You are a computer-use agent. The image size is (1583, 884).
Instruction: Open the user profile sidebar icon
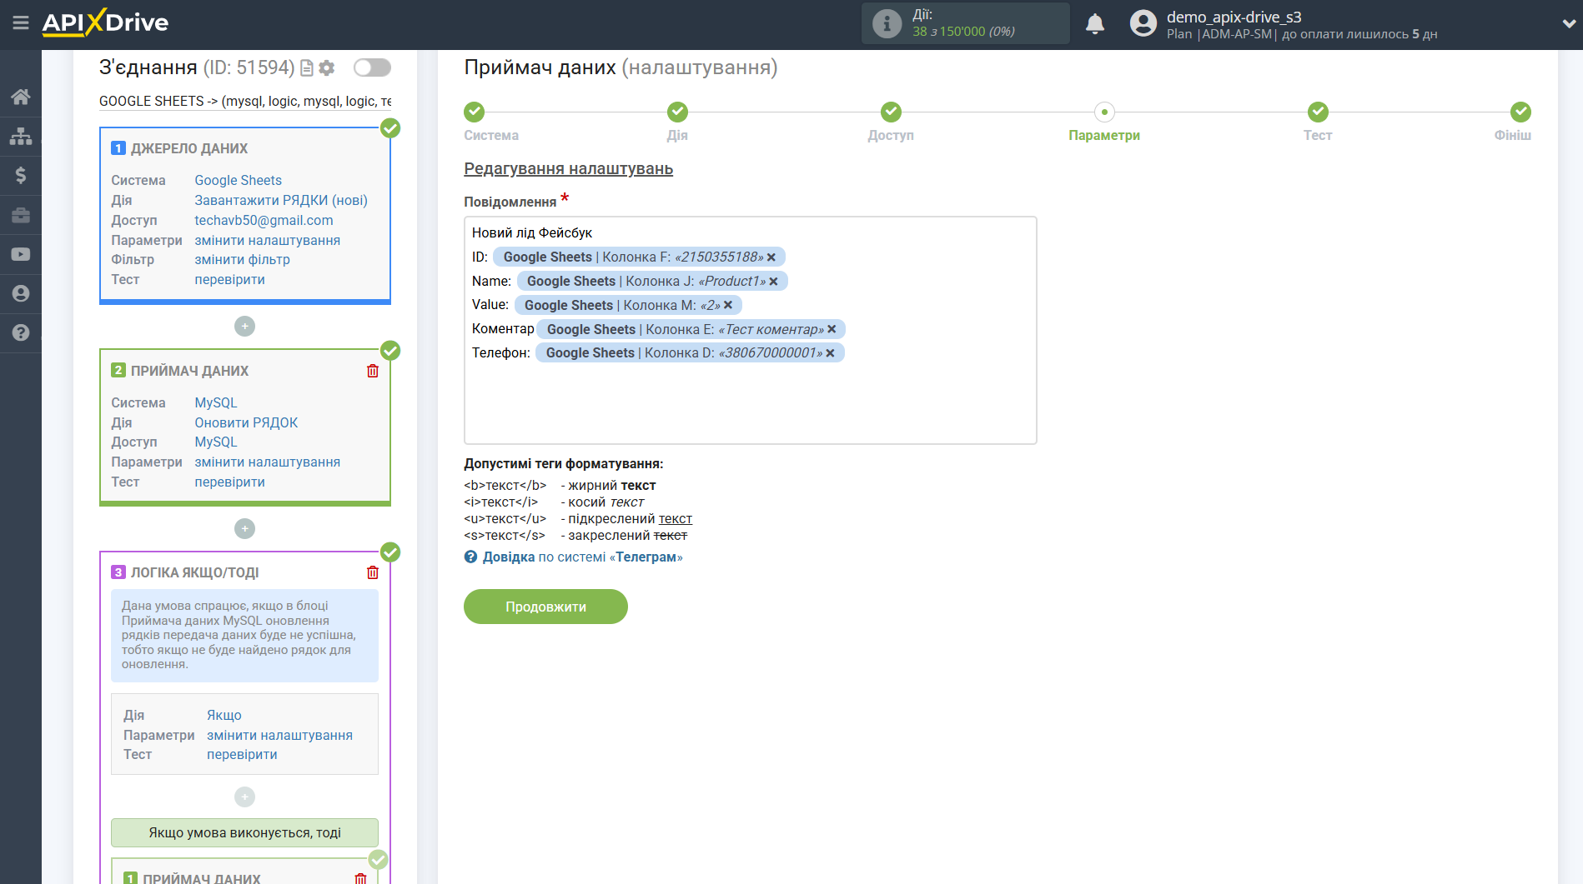click(21, 293)
